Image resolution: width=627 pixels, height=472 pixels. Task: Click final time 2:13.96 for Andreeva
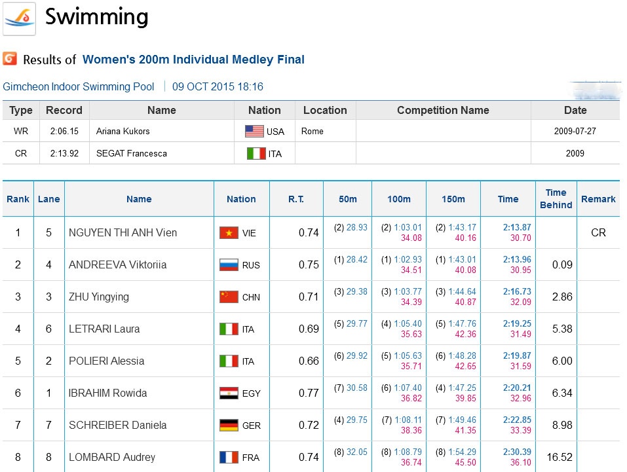click(x=517, y=260)
